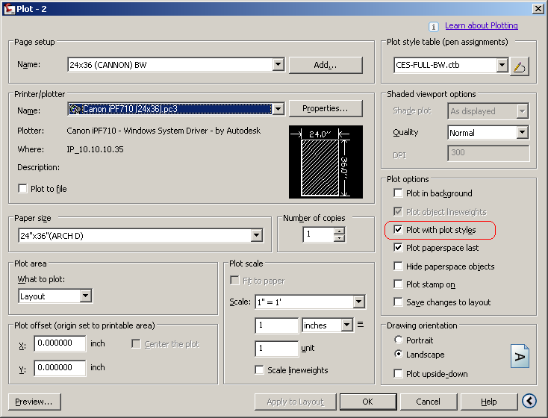Expand the Paper size dropdown
The image size is (548, 418).
257,236
